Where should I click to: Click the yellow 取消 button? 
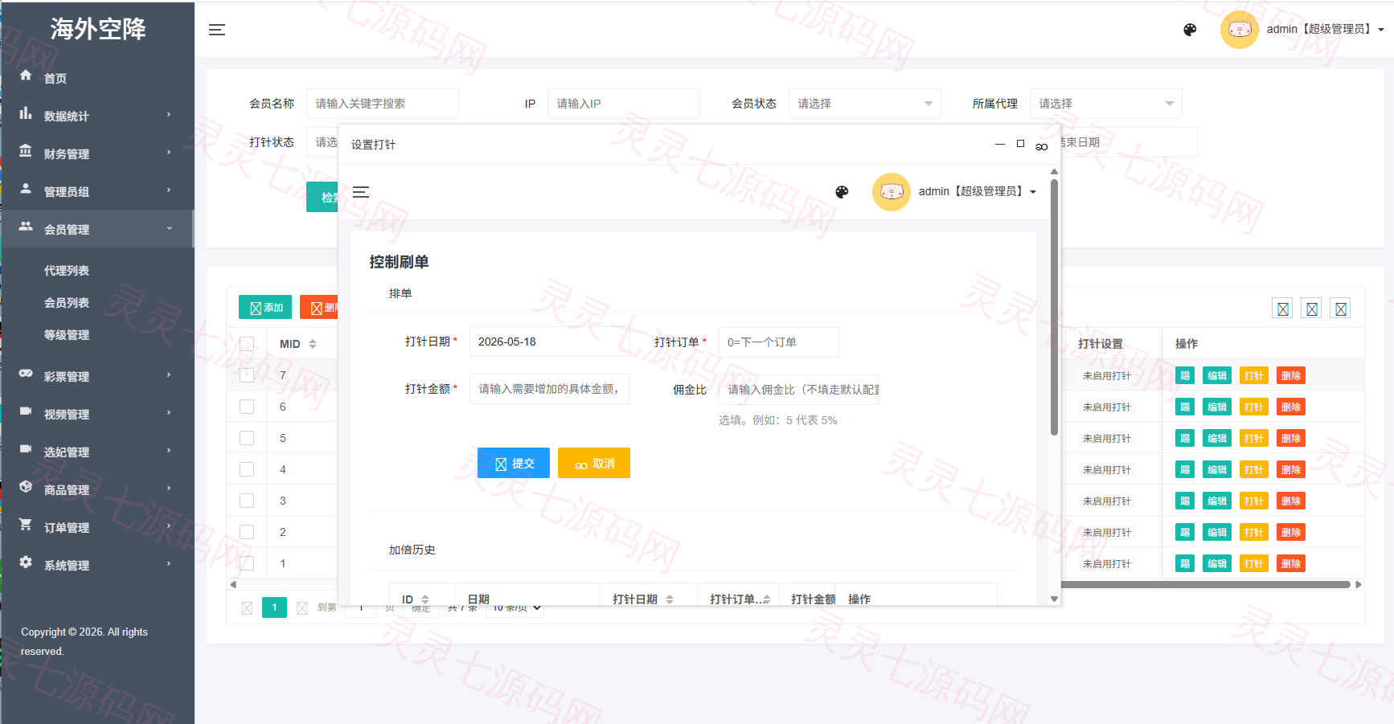594,463
